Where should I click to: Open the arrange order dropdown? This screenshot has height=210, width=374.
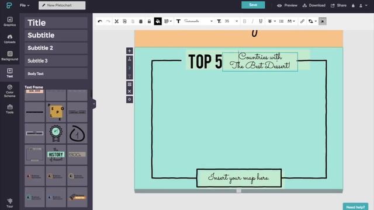(x=312, y=22)
